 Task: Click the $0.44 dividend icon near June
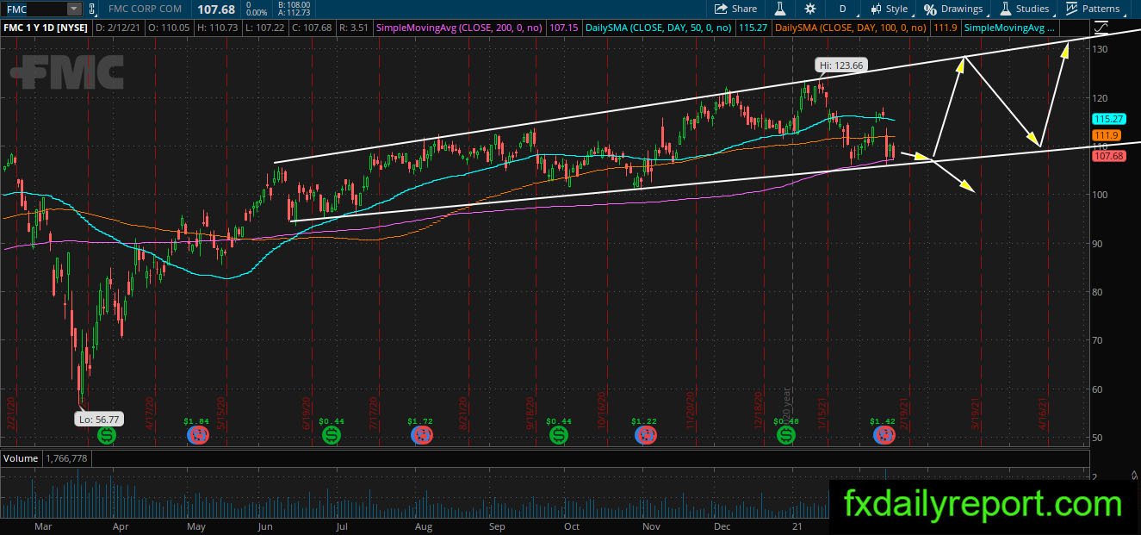click(x=331, y=435)
